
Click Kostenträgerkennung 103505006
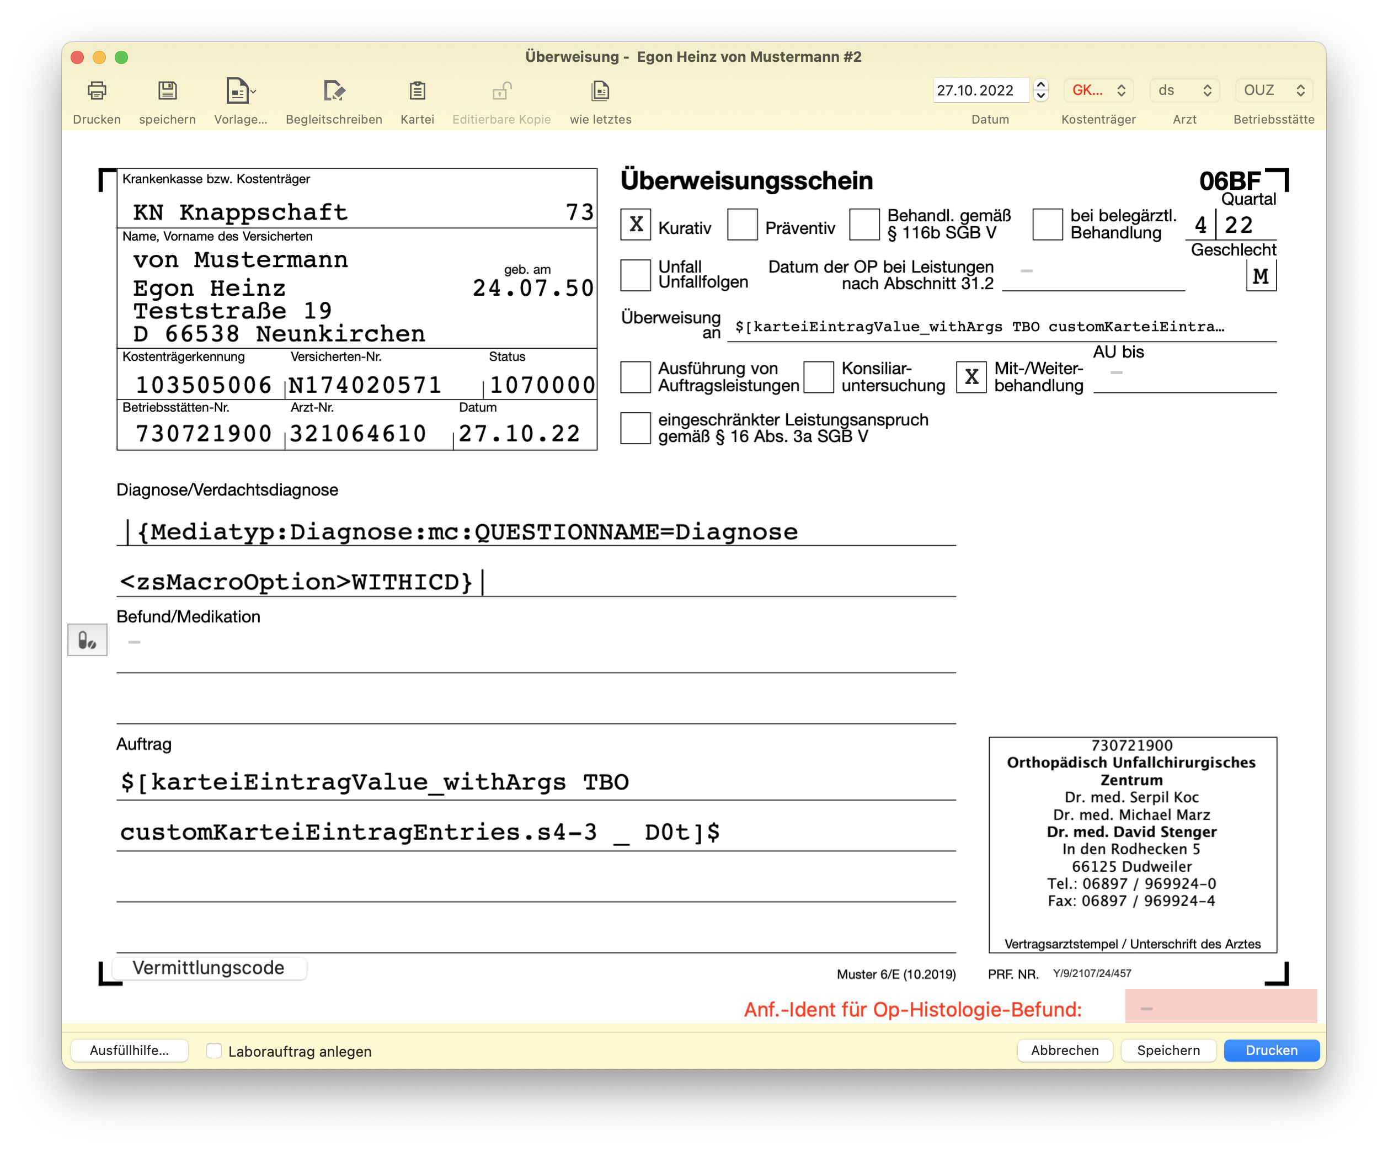(x=204, y=385)
